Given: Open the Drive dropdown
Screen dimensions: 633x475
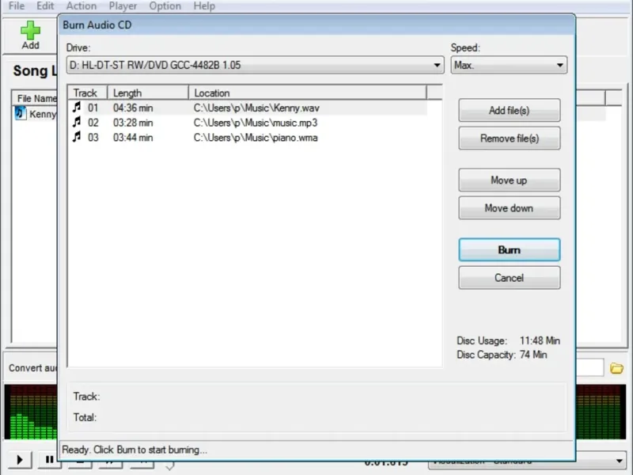Looking at the screenshot, I should (x=255, y=65).
